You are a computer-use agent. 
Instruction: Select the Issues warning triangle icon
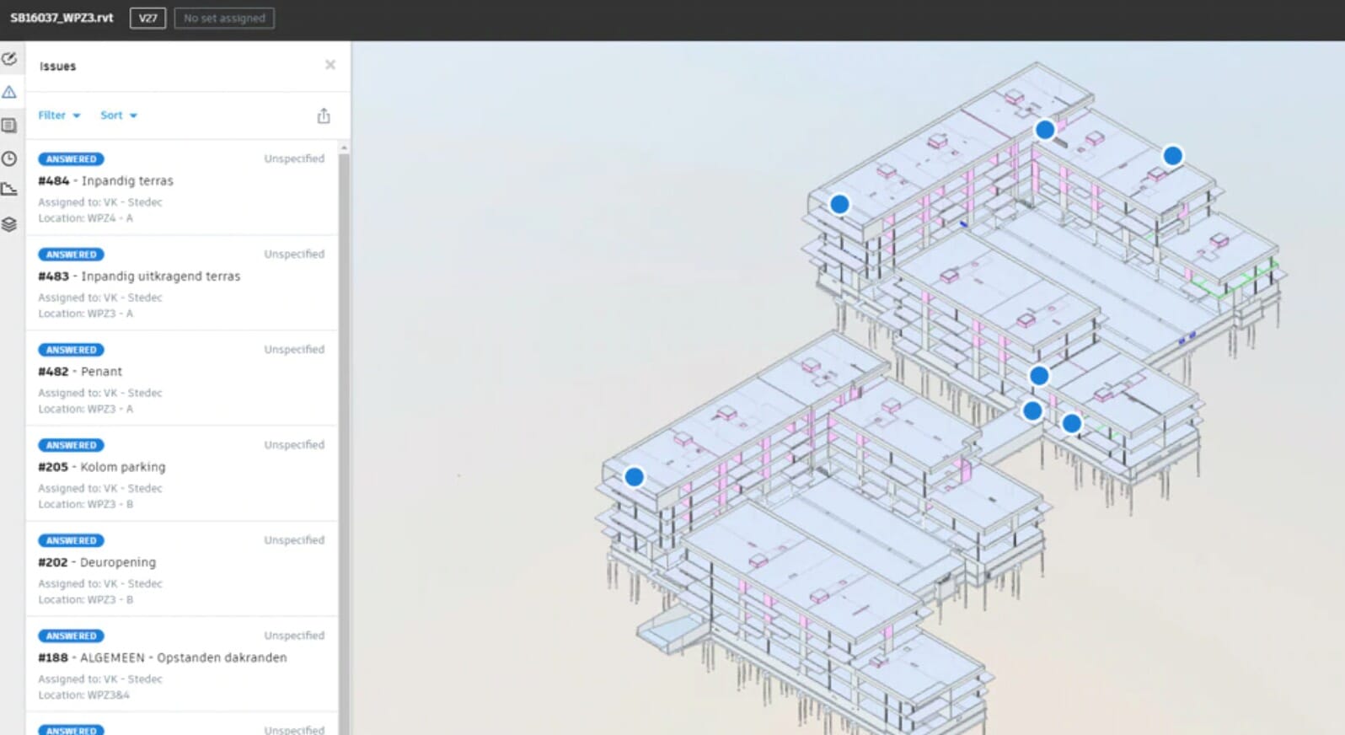[x=9, y=92]
